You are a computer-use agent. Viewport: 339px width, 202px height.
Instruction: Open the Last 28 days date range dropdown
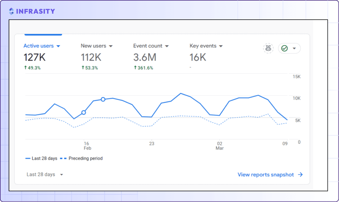(45, 174)
